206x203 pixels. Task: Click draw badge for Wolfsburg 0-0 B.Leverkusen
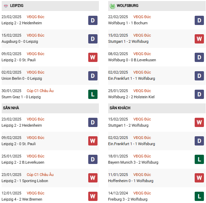[x=199, y=57]
